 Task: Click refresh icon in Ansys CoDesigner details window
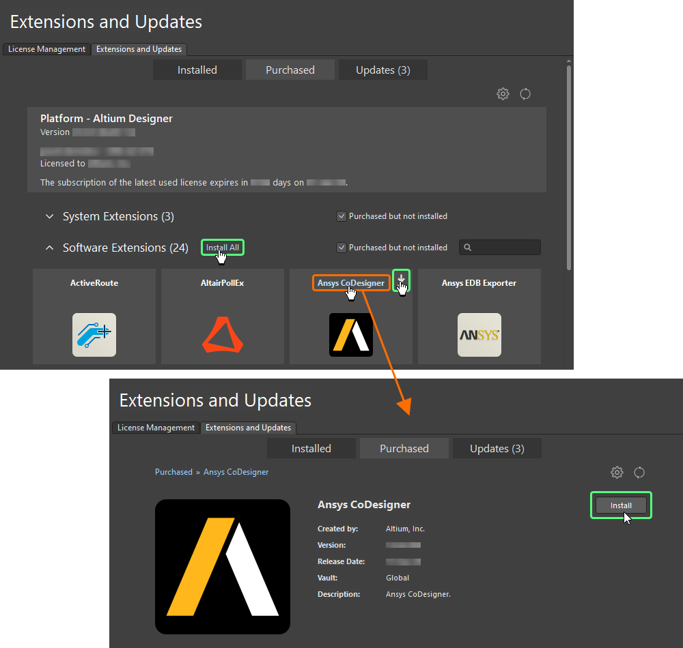coord(639,472)
